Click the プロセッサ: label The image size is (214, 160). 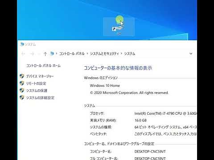click(x=97, y=113)
